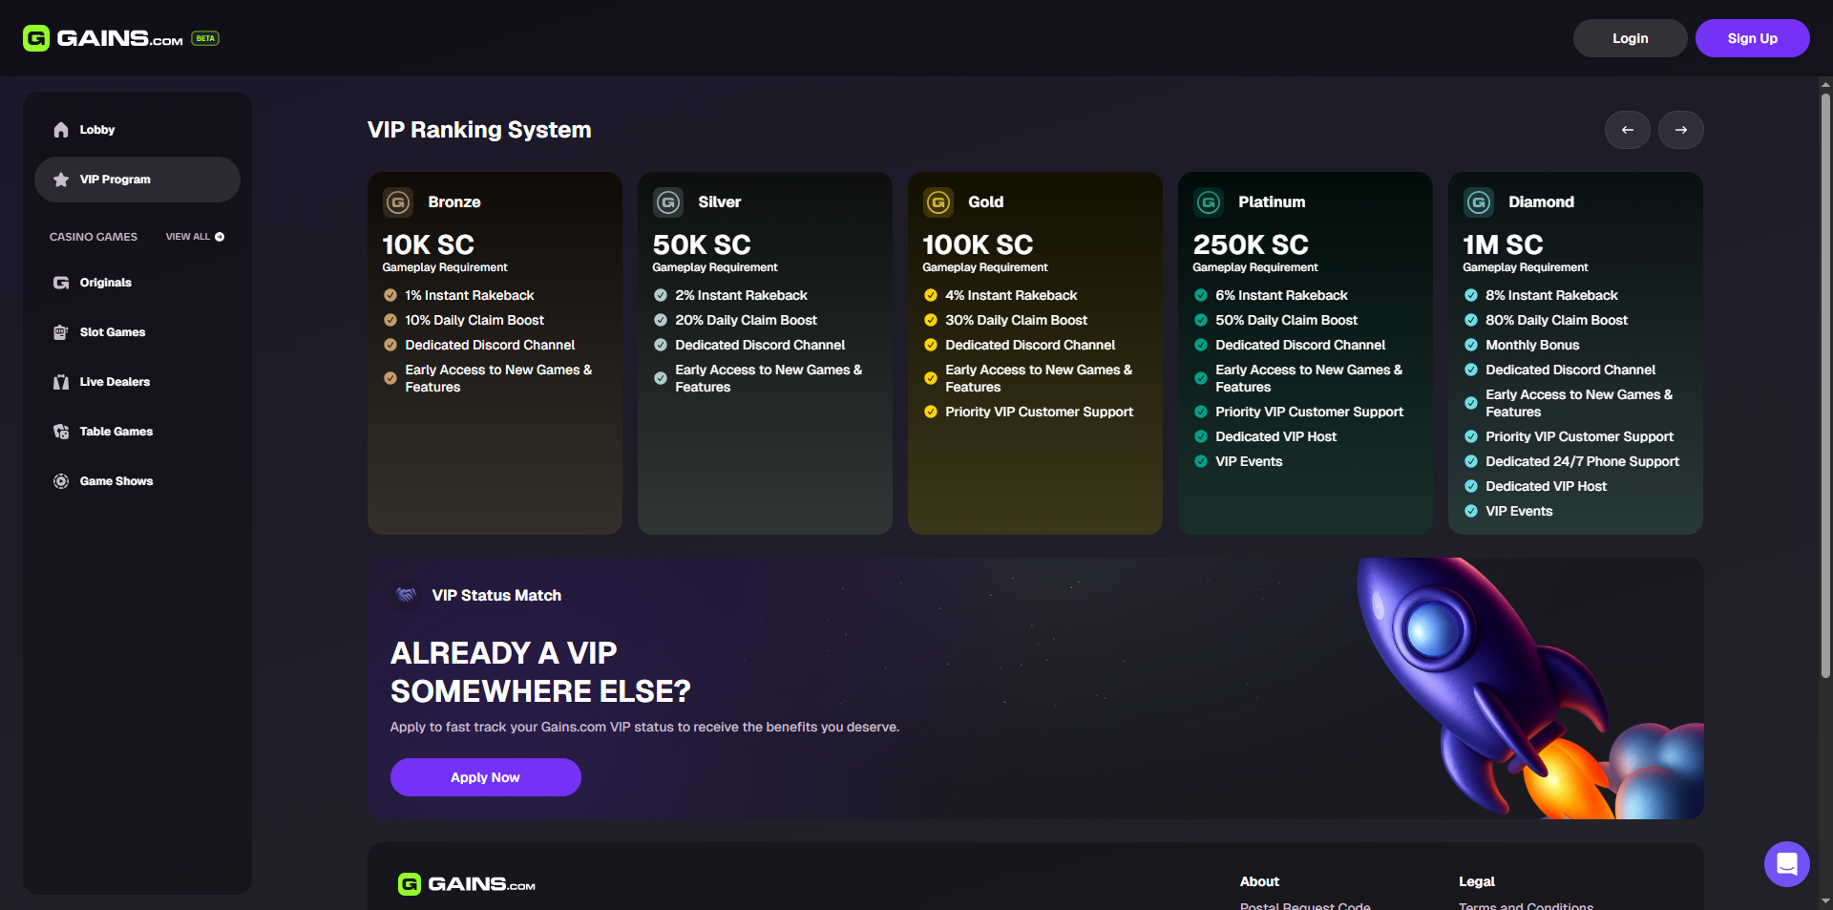Click the Login button
Screen dimensions: 1833x910
(1631, 38)
